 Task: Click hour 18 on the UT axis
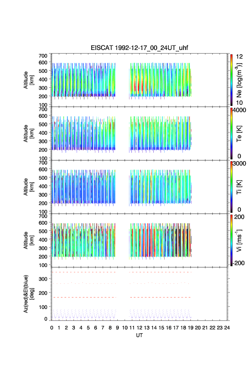pyautogui.click(x=183, y=328)
